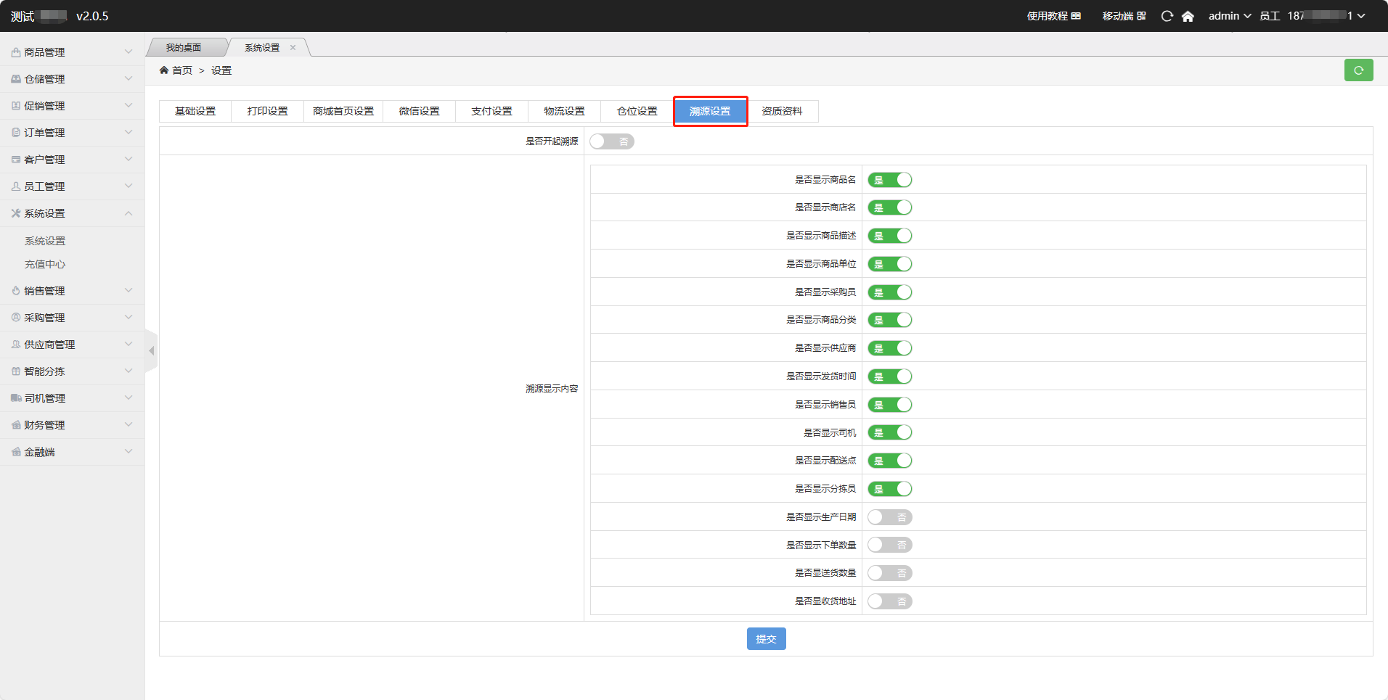This screenshot has width=1388, height=700.
Task: Close the 系统设置 tab with X
Action: [293, 48]
